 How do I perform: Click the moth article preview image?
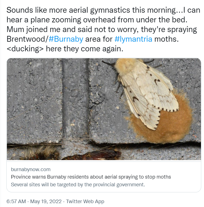pos(104,109)
